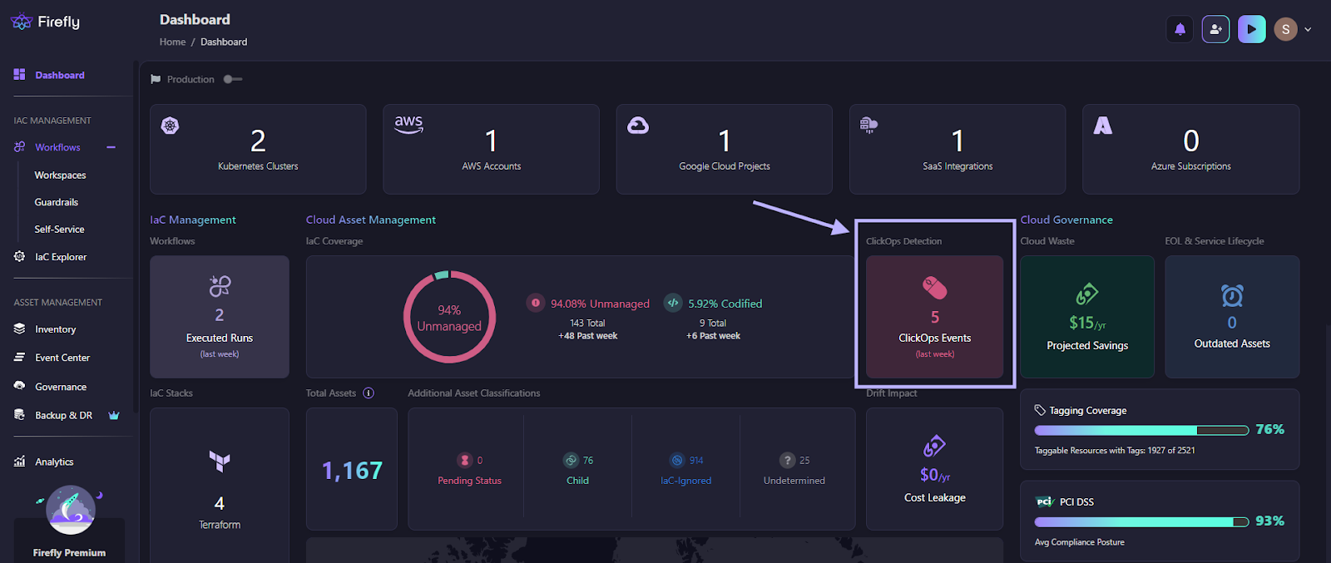The width and height of the screenshot is (1331, 563).
Task: Open Guardrails sub-item
Action: [57, 202]
